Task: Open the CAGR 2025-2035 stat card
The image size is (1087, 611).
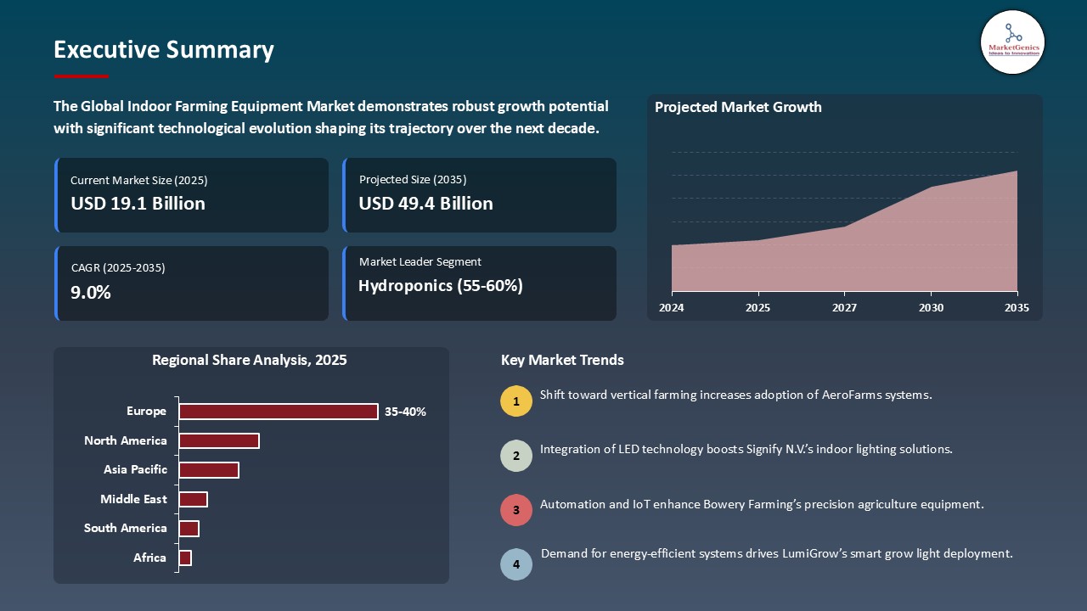Action: [192, 283]
